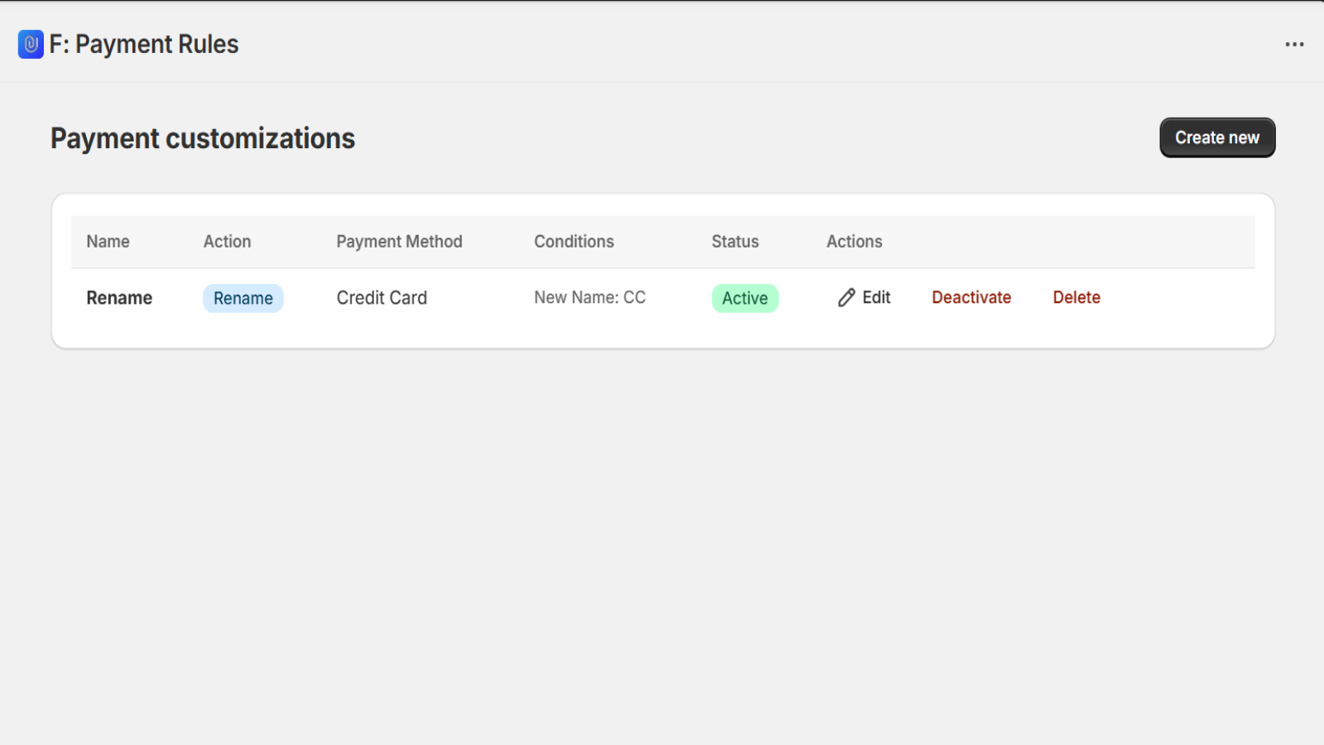Screen dimensions: 1324x745
Task: Click the blue Rename action badge
Action: (x=243, y=298)
